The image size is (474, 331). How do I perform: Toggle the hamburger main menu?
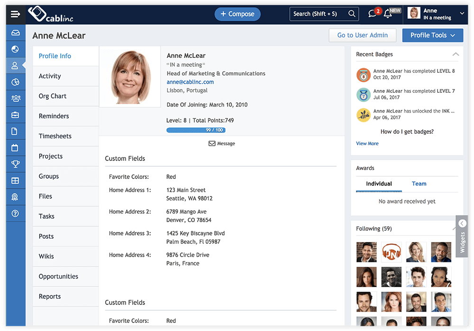point(15,14)
